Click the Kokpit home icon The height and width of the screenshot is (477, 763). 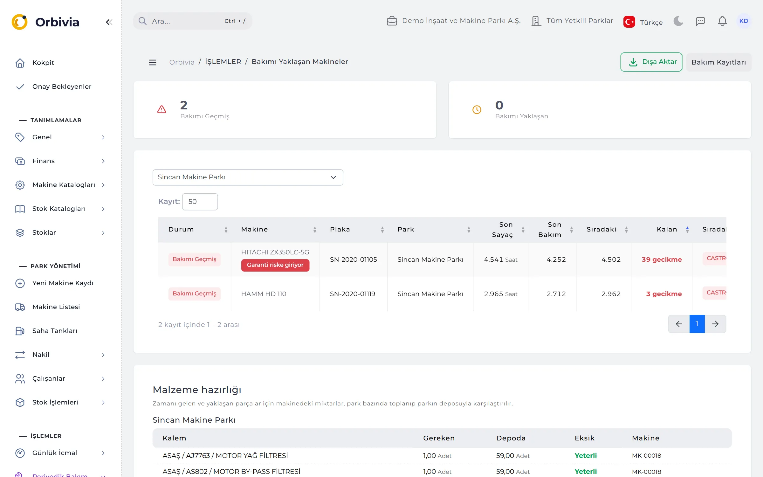[20, 63]
